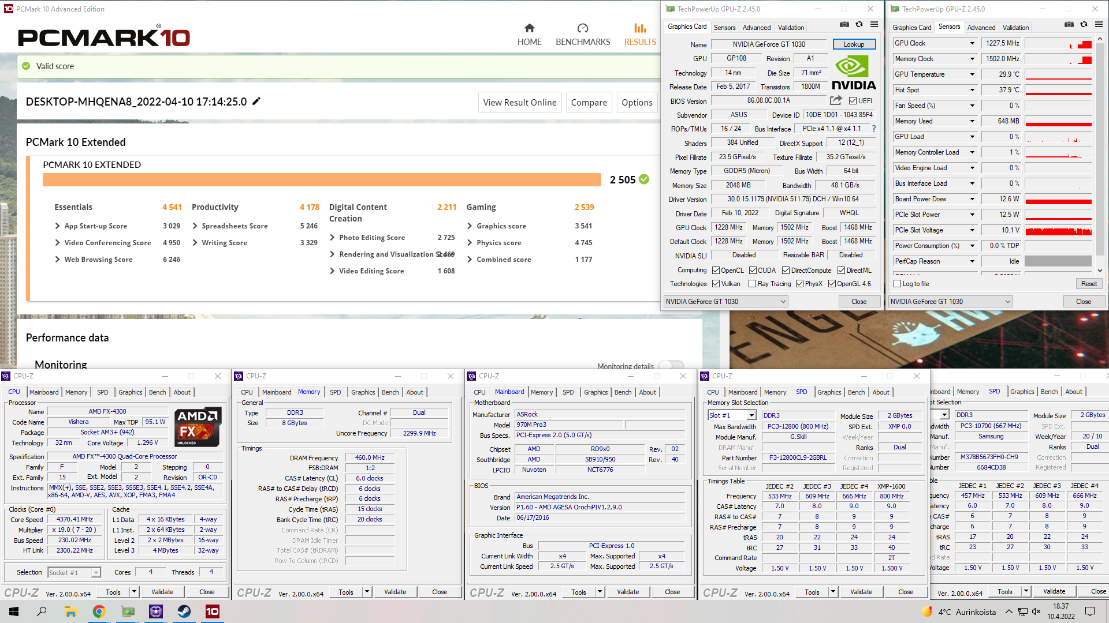
Task: Click Bus Interface question mark help
Action: pyautogui.click(x=873, y=129)
